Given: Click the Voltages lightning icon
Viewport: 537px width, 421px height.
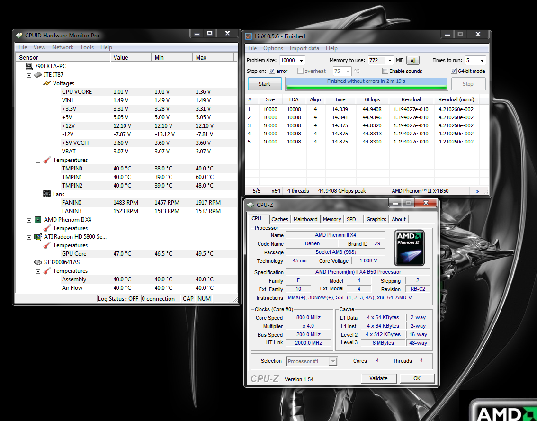Looking at the screenshot, I should pos(47,83).
